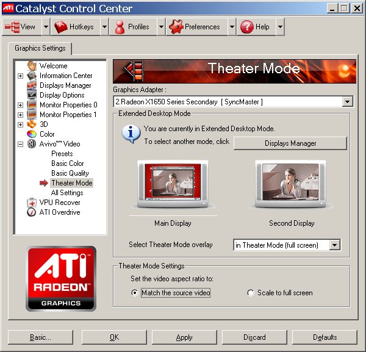Click the View toolbar icon
Viewport: 366px width, 352px height.
(x=12, y=27)
